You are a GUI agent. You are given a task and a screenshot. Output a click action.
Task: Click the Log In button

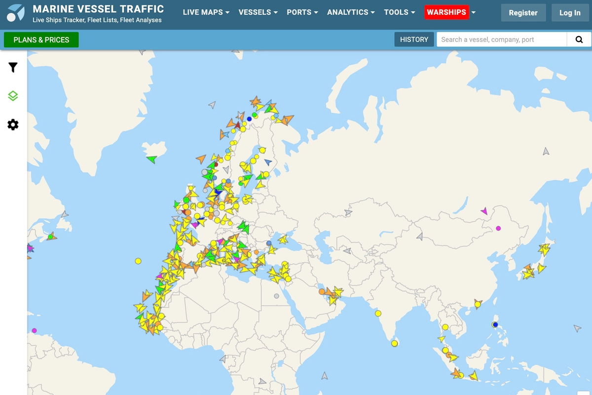coord(570,13)
